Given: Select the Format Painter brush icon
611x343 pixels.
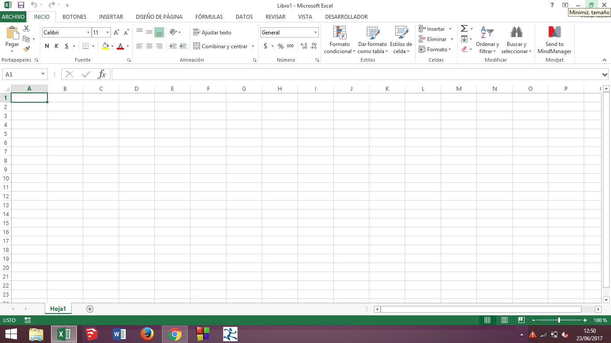Looking at the screenshot, I should tap(26, 49).
